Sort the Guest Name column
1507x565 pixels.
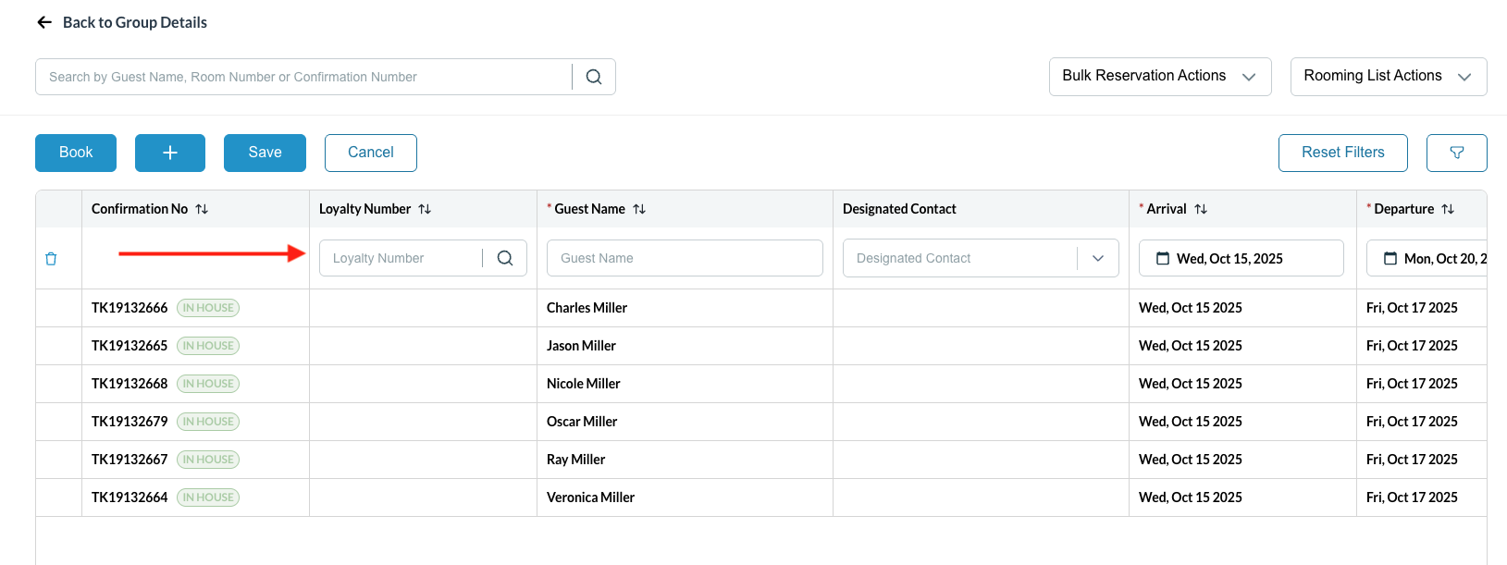click(x=639, y=209)
